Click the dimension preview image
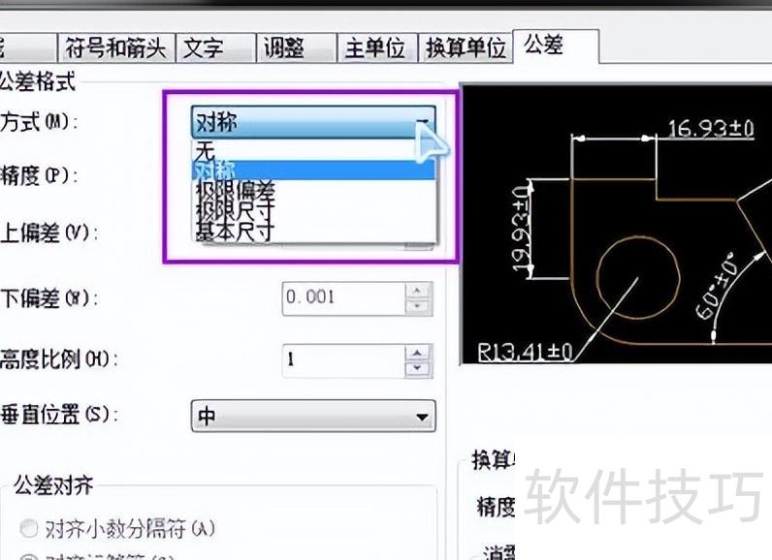 (616, 225)
